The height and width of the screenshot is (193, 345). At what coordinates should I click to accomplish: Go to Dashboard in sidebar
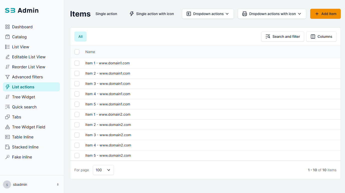31,27
